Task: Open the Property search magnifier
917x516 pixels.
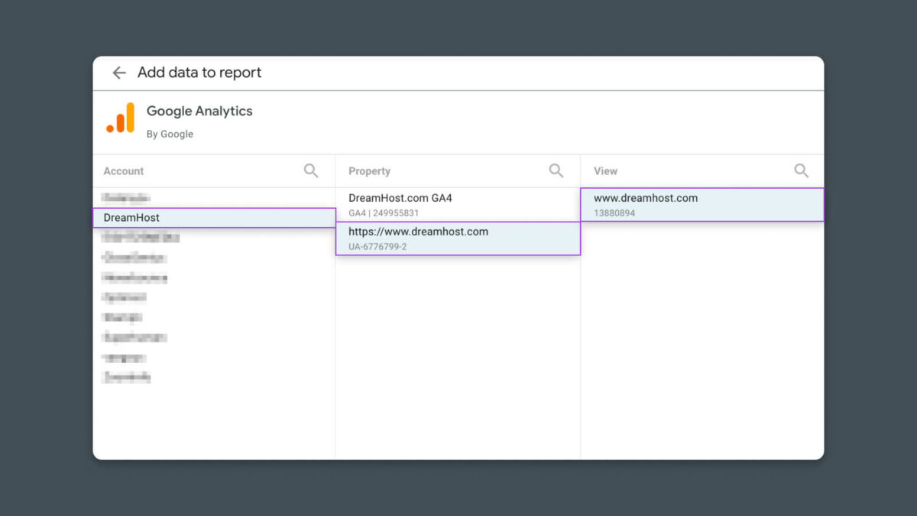Action: pos(556,170)
